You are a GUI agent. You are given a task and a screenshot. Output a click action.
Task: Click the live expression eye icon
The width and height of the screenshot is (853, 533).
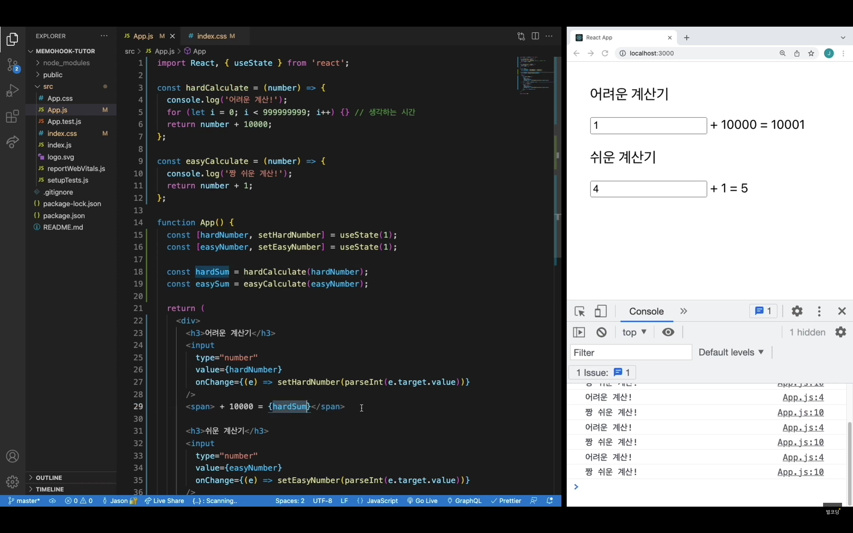coord(668,332)
